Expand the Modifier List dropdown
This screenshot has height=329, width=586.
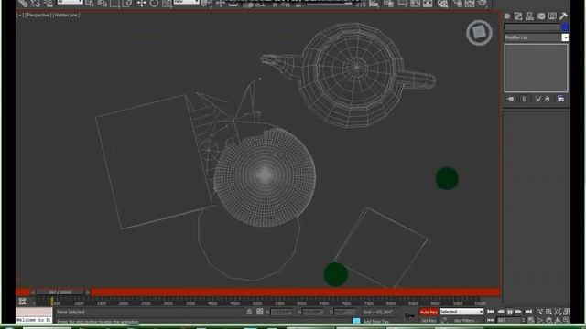tap(565, 37)
